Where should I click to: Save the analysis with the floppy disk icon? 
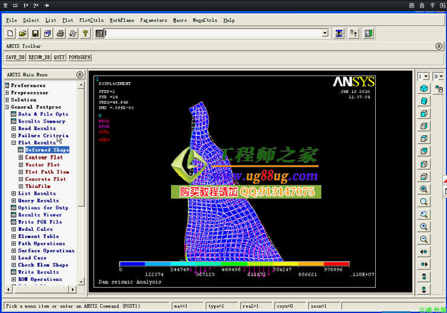pyautogui.click(x=35, y=33)
